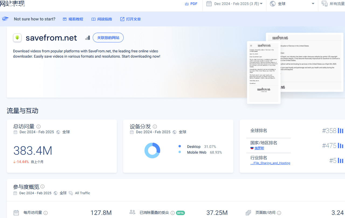Click the 37.25M deduplicated audience value
The height and width of the screenshot is (218, 345).
217,213
